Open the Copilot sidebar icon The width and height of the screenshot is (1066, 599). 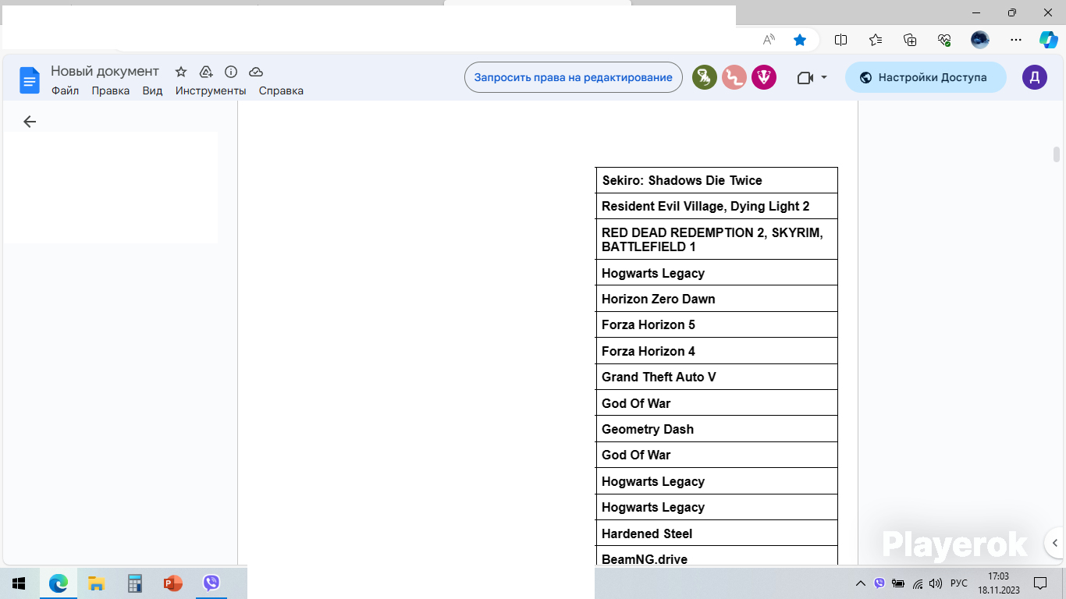(1048, 40)
